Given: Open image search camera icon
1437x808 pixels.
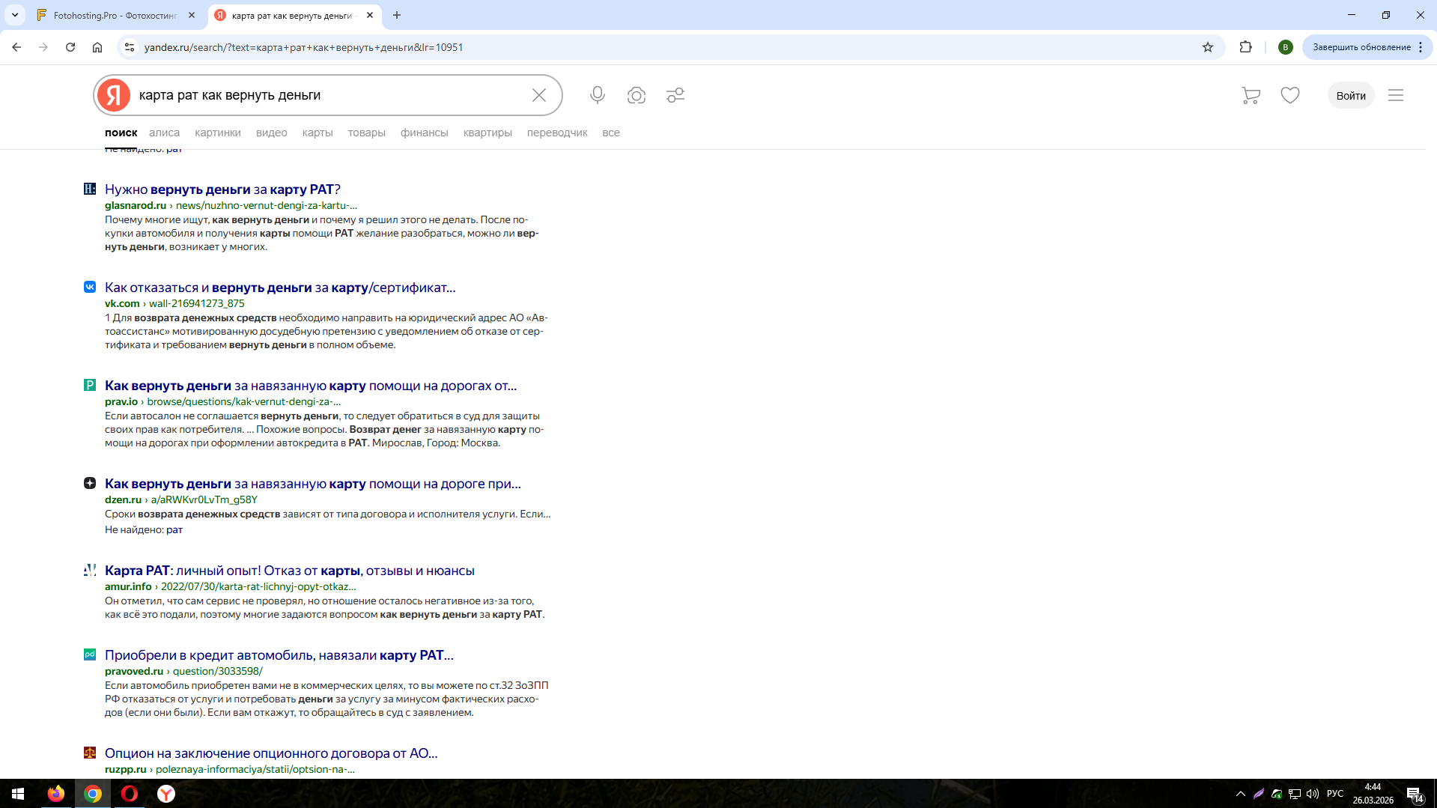Looking at the screenshot, I should (x=636, y=95).
